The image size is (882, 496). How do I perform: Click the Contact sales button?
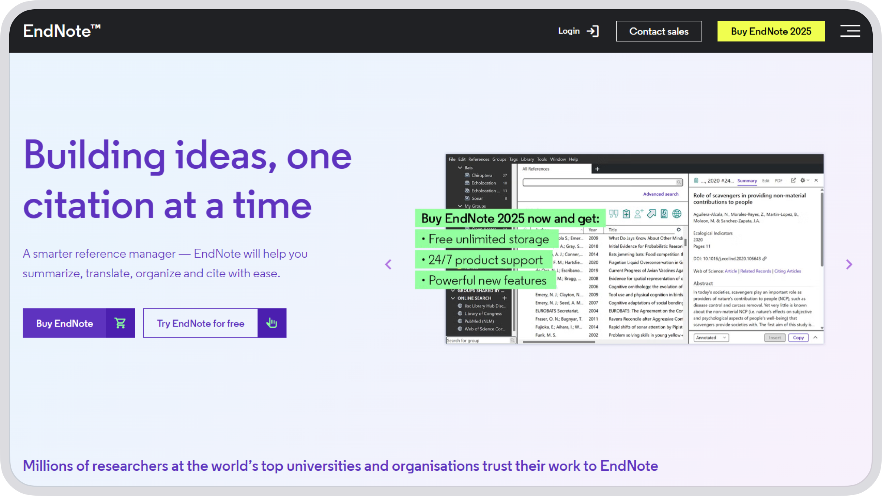[x=659, y=31]
